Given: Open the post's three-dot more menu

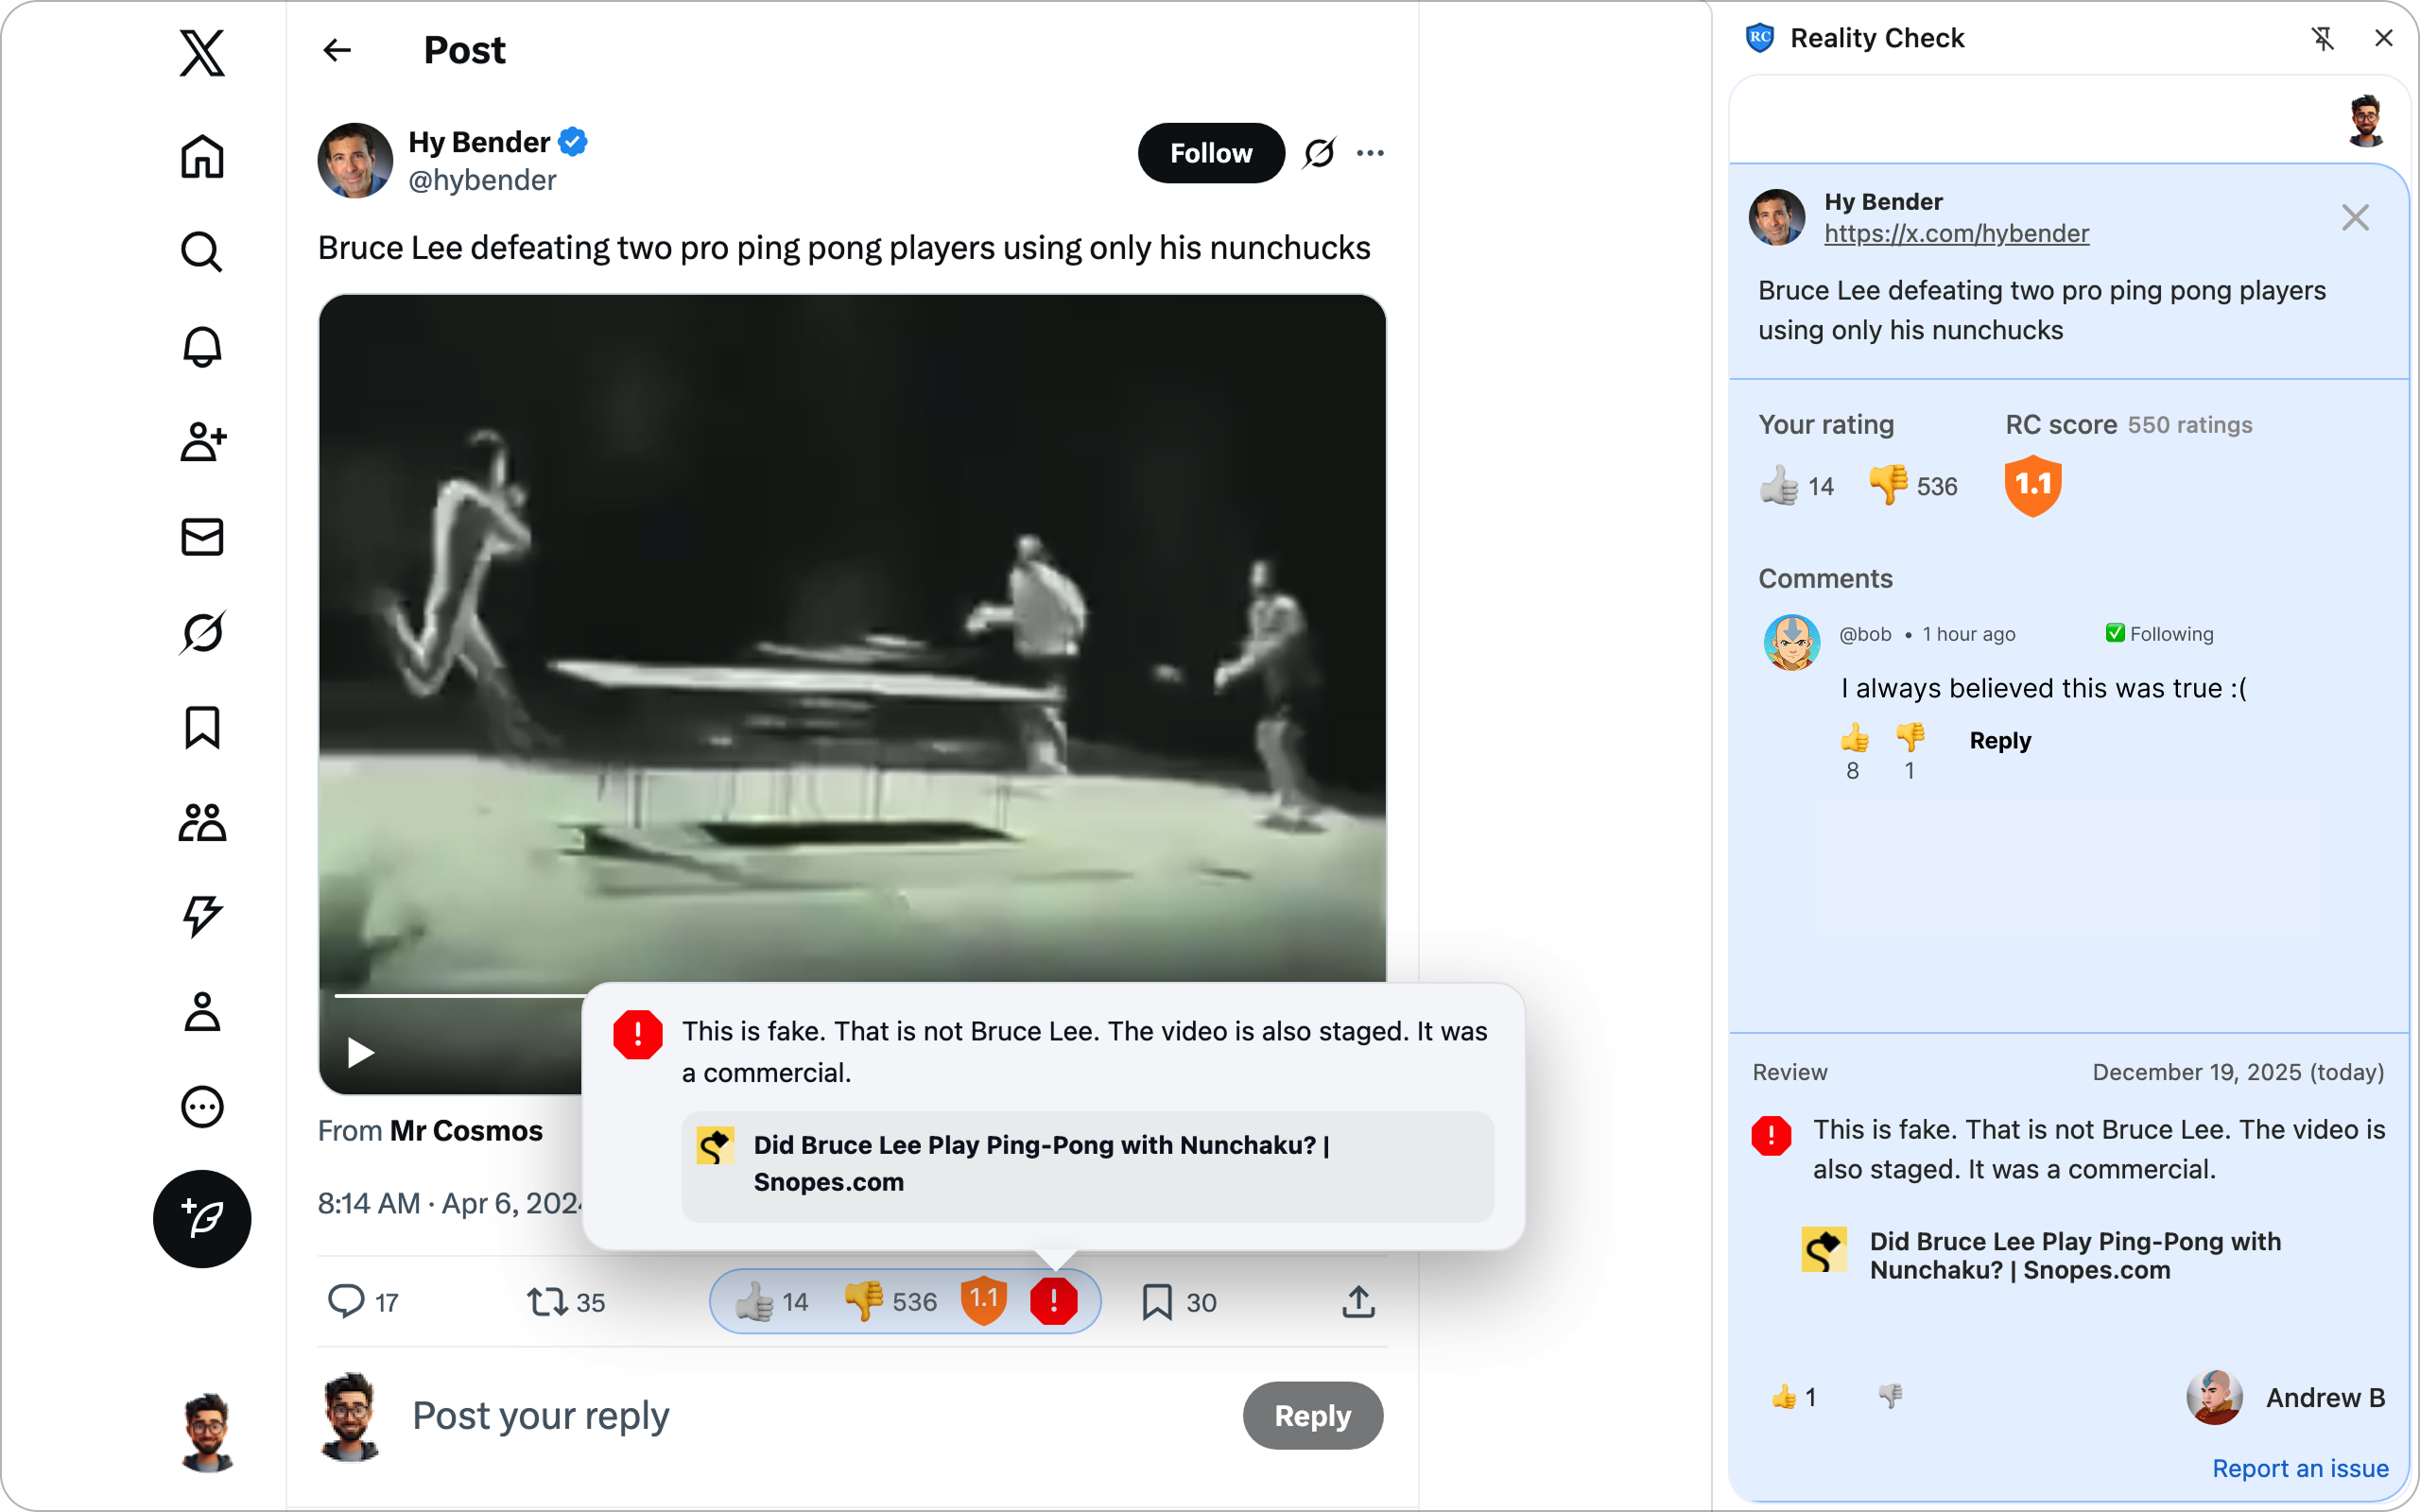Looking at the screenshot, I should pyautogui.click(x=1370, y=153).
